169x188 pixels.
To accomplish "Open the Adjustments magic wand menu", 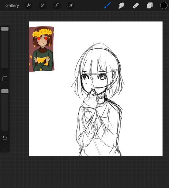I will click(42, 6).
